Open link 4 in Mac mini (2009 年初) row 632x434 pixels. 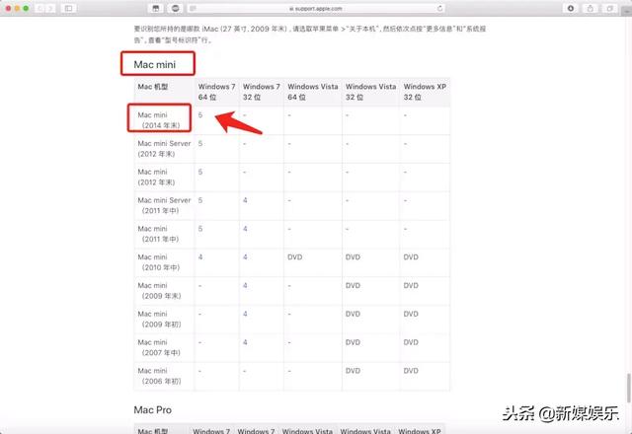point(245,314)
